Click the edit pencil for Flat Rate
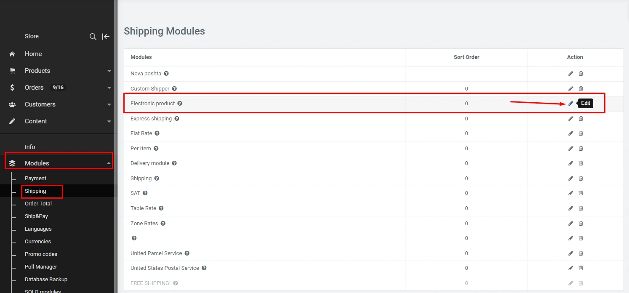The height and width of the screenshot is (293, 629). (x=570, y=133)
